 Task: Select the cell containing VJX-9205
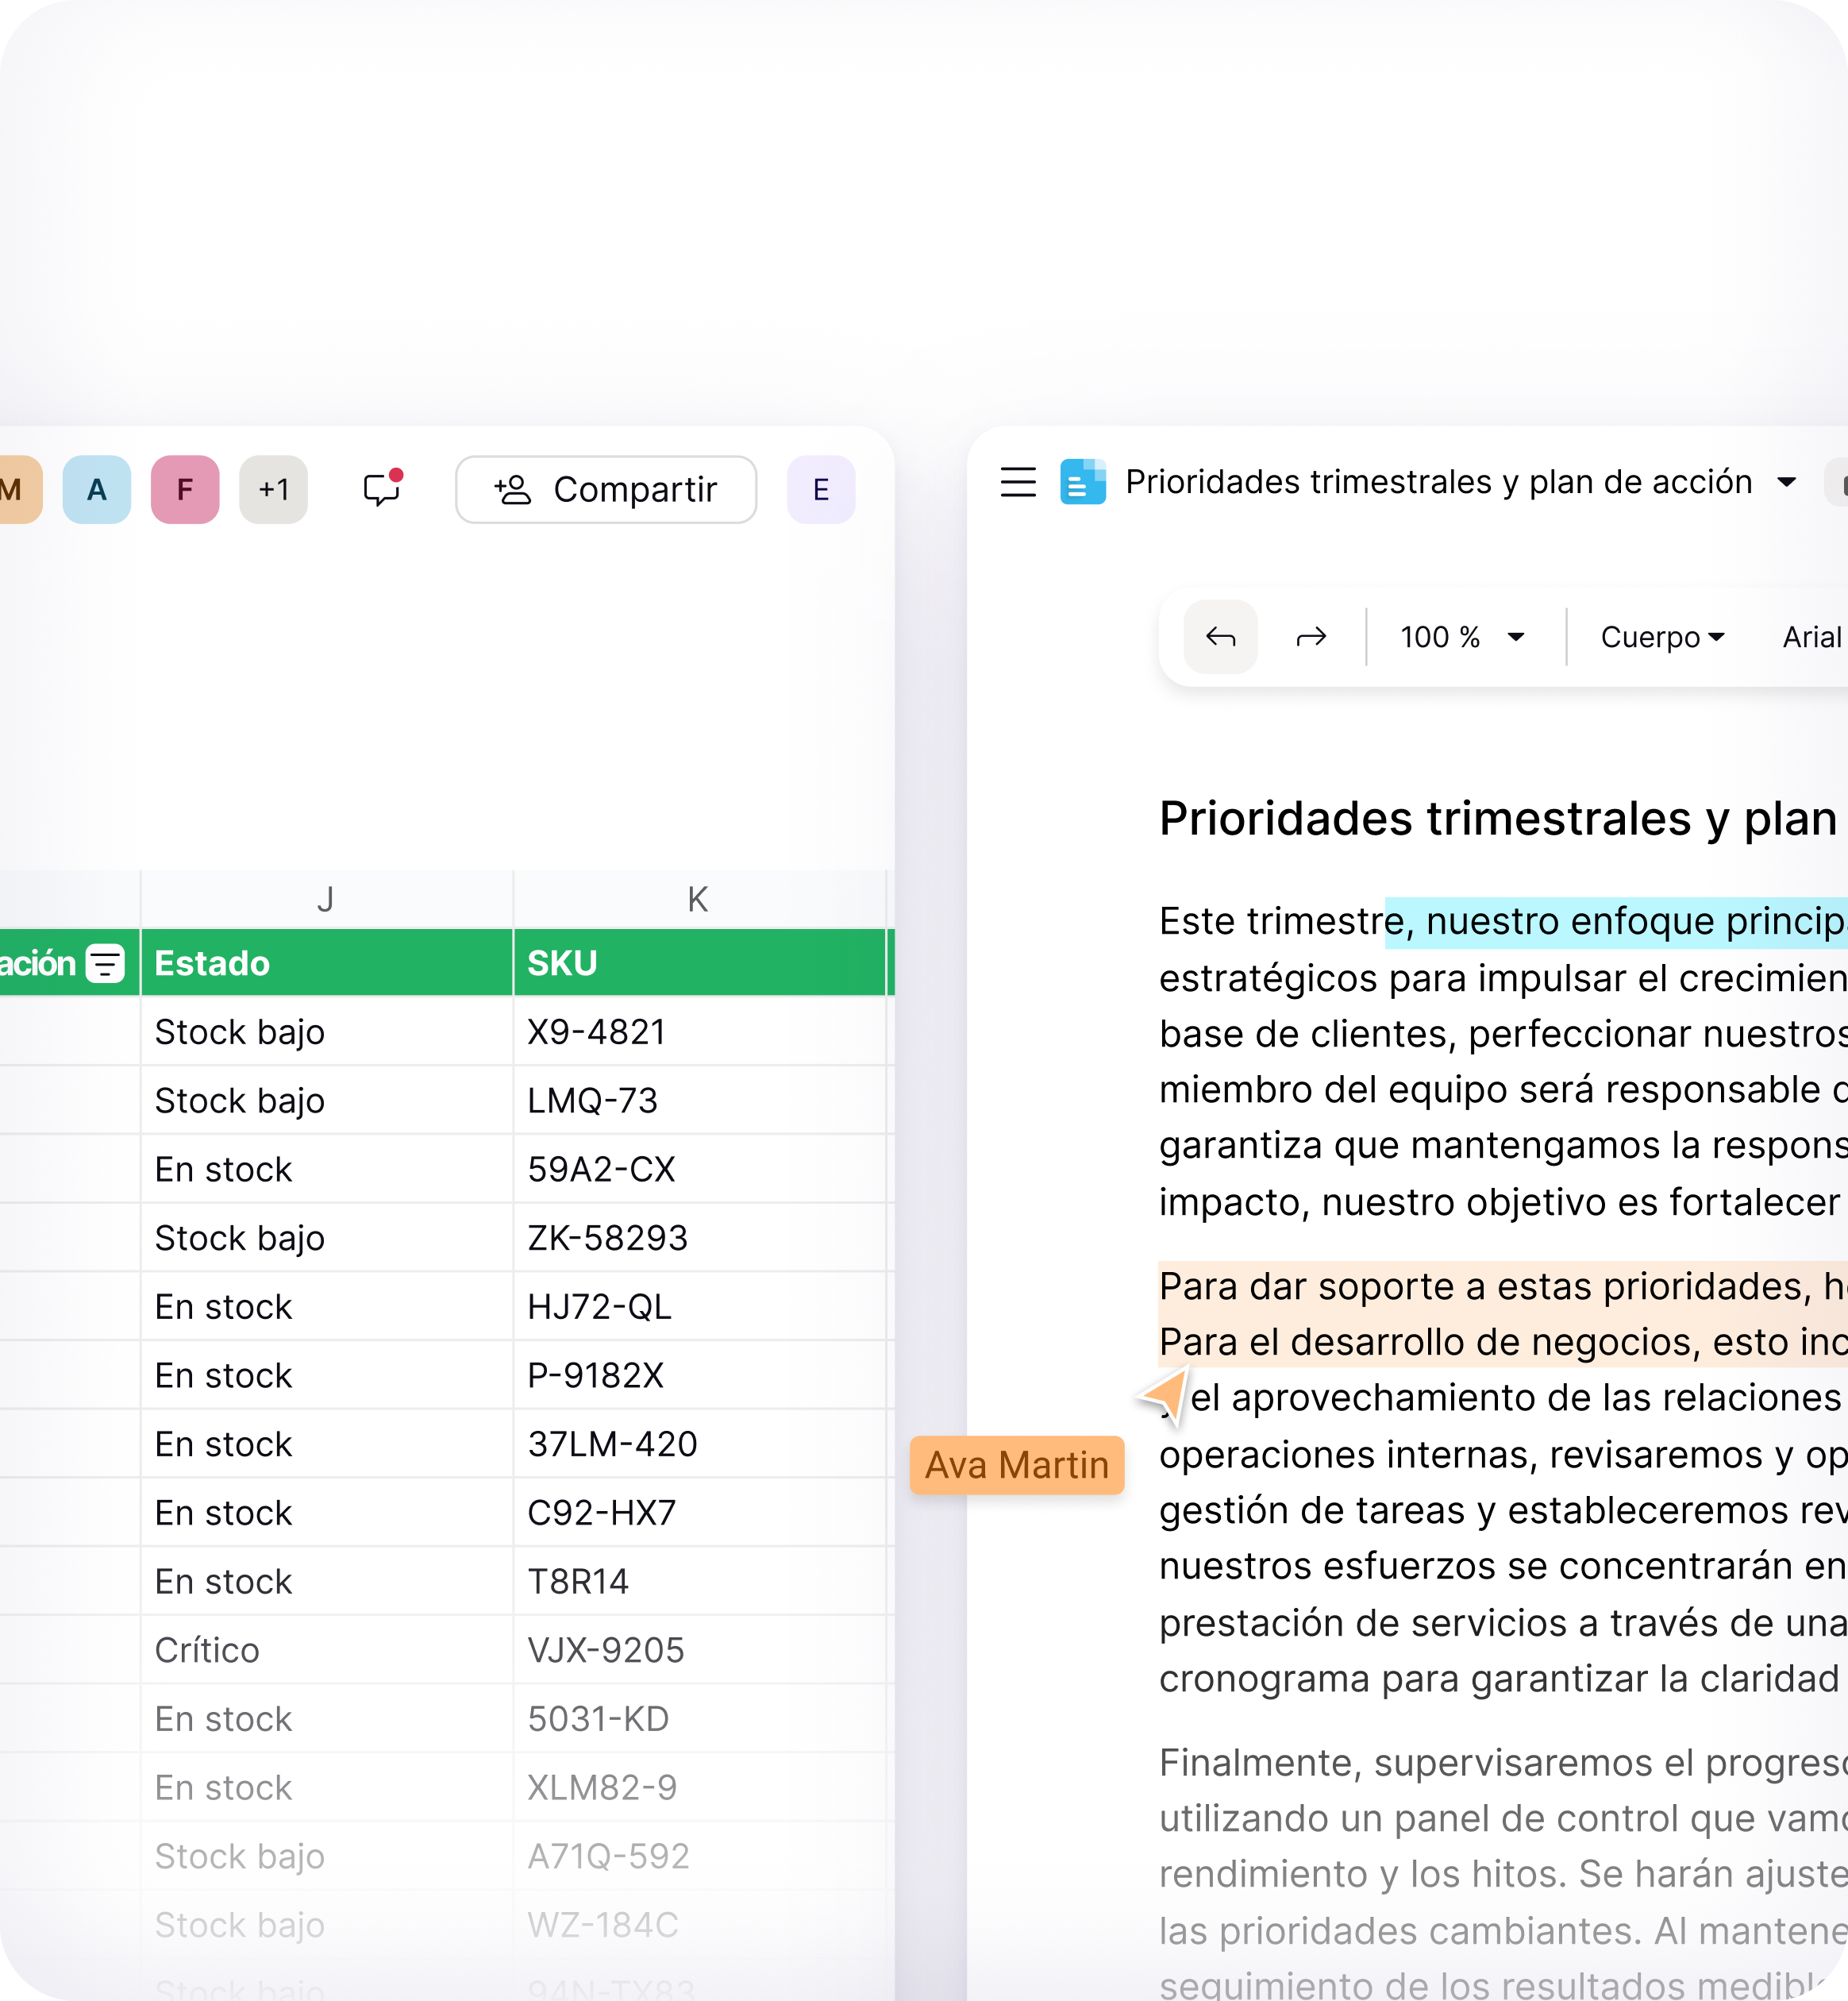[x=698, y=1650]
